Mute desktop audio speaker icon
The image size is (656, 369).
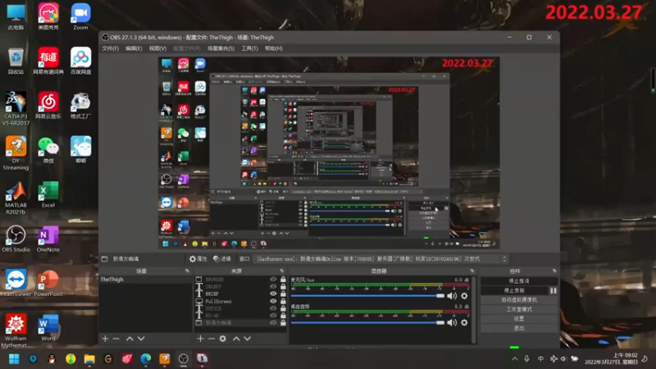tap(452, 322)
